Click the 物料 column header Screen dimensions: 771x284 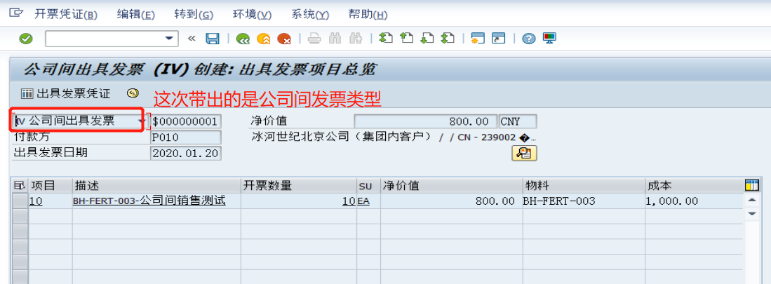tap(583, 185)
